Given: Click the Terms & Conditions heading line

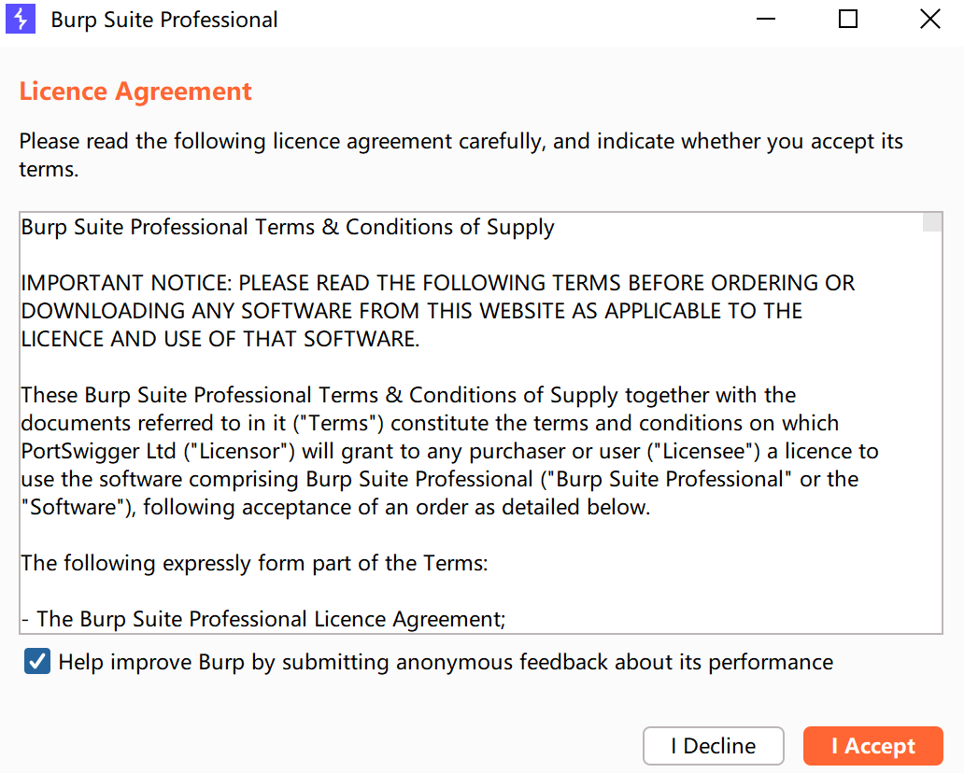Looking at the screenshot, I should (286, 226).
